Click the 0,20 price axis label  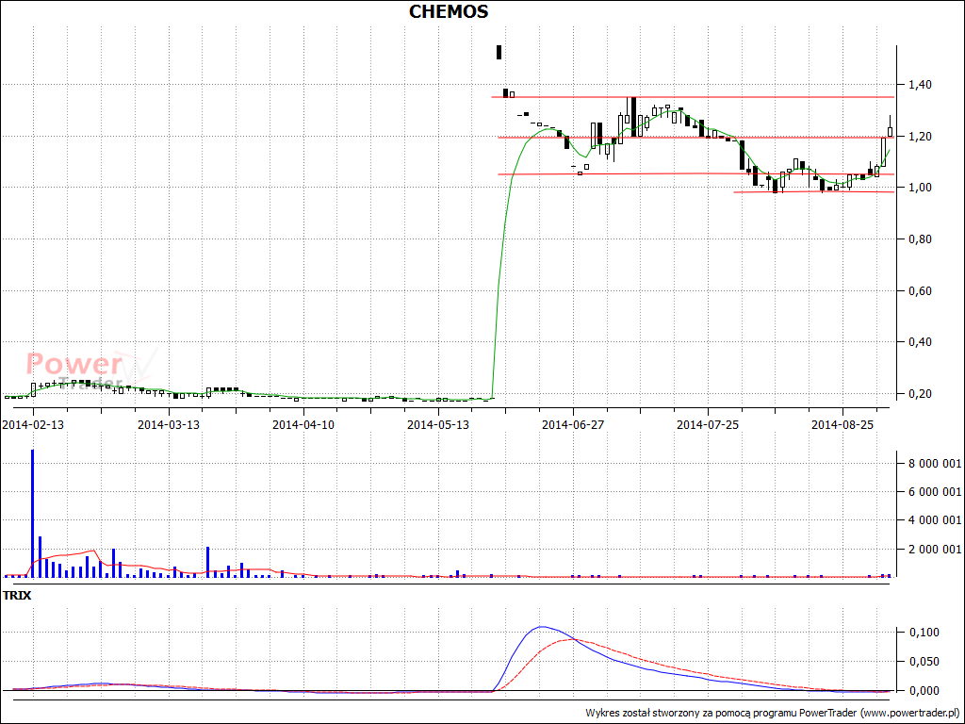click(920, 393)
